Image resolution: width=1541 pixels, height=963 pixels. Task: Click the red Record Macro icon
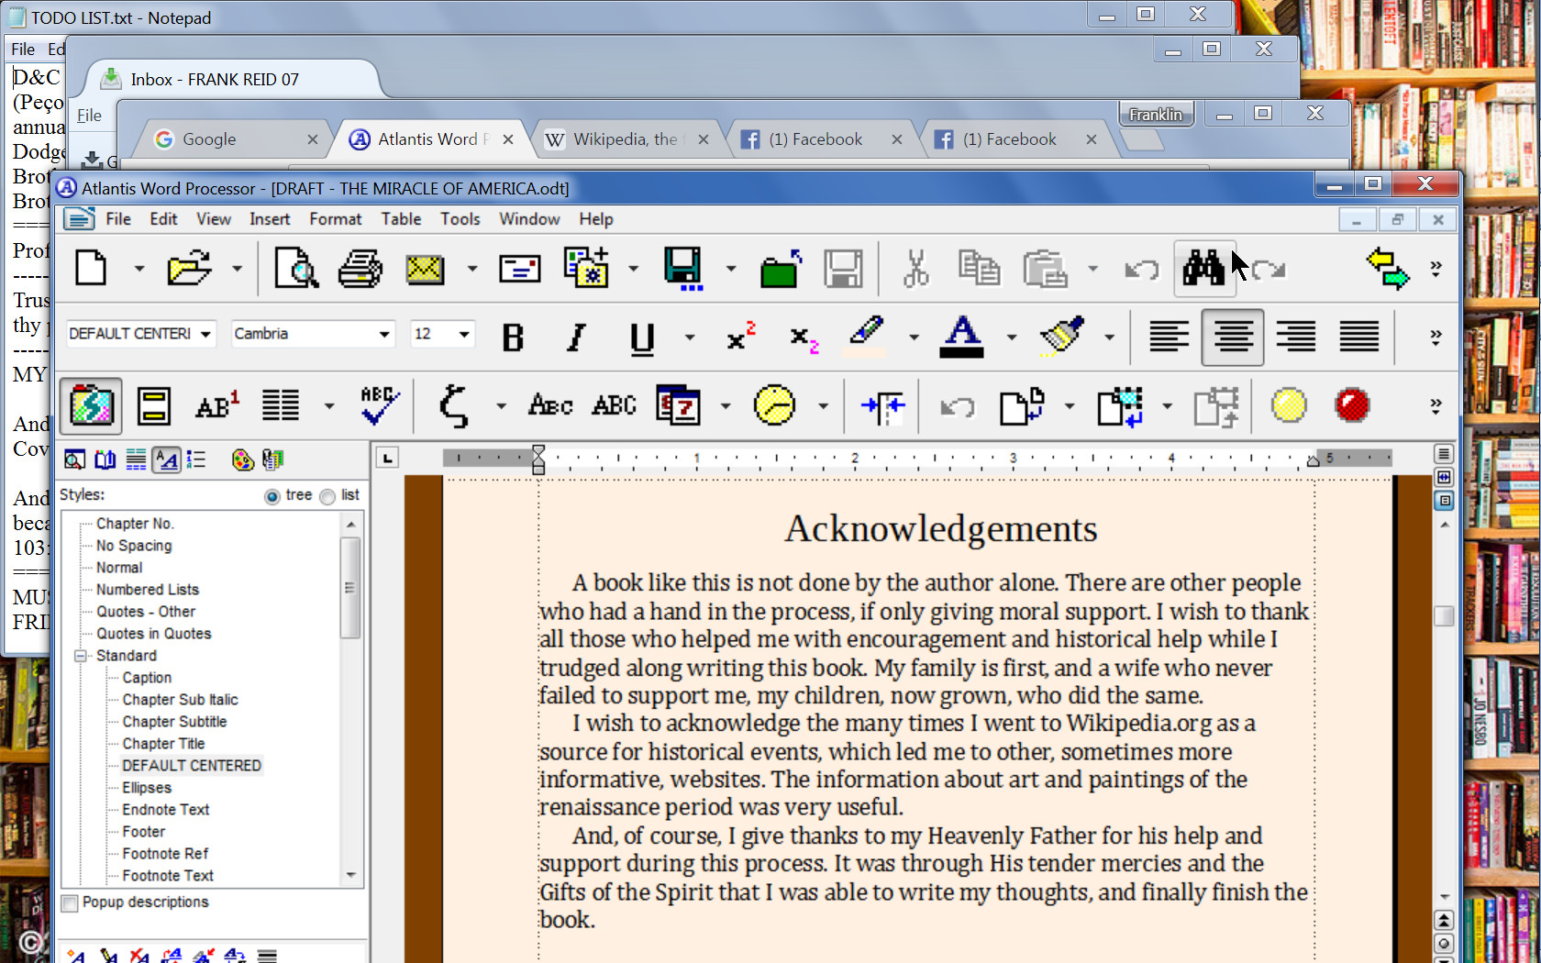coord(1353,405)
